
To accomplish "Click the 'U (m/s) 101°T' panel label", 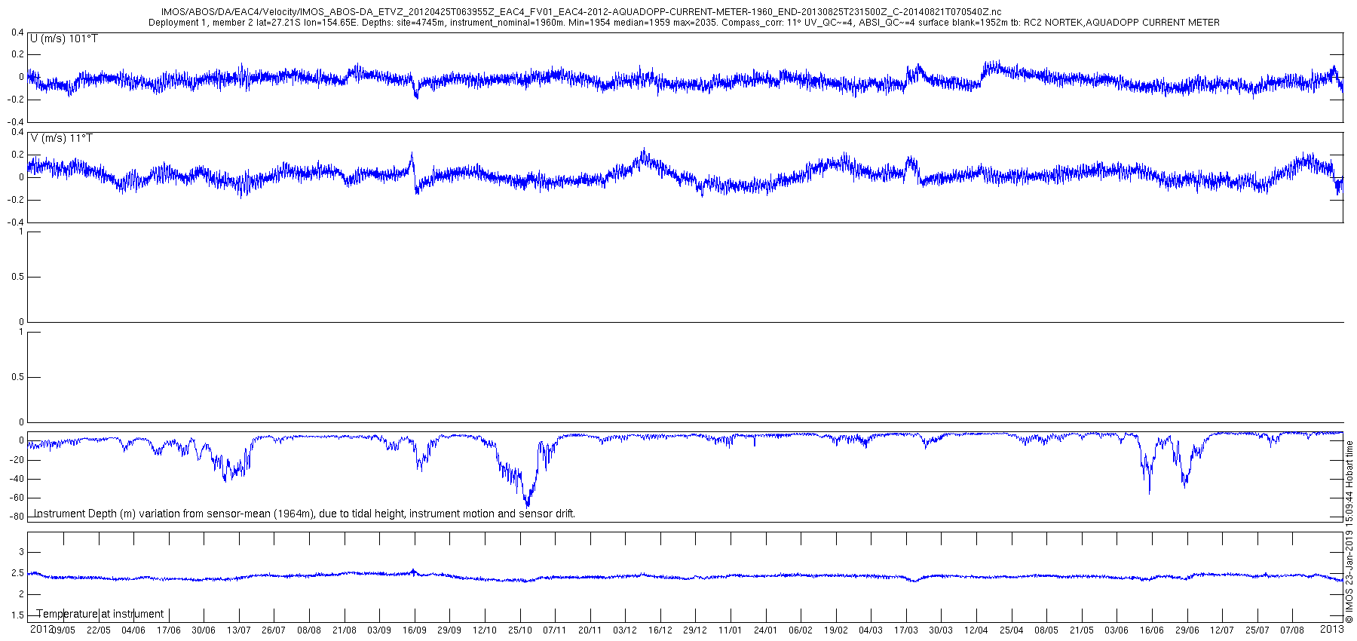I will 64,38.
